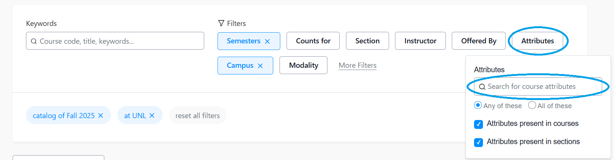The width and height of the screenshot is (614, 160).
Task: Select the Any of these radio option
Action: point(478,105)
